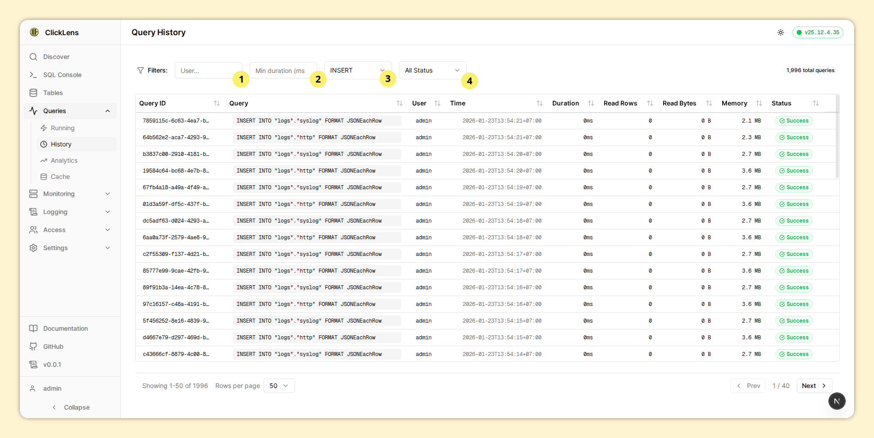Click the filter funnel icon

pyautogui.click(x=141, y=70)
